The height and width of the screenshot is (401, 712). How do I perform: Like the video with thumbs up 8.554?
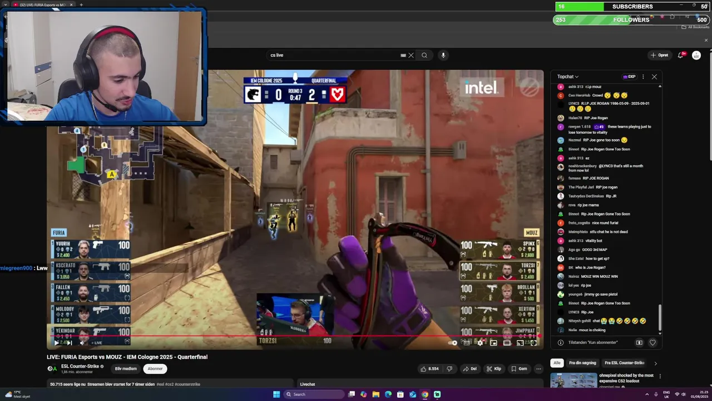coord(429,369)
